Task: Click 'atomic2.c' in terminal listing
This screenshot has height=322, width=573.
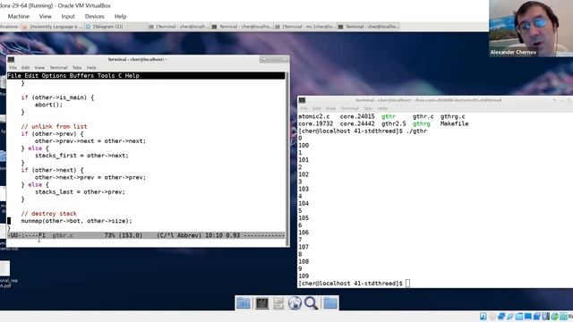Action: pyautogui.click(x=314, y=116)
